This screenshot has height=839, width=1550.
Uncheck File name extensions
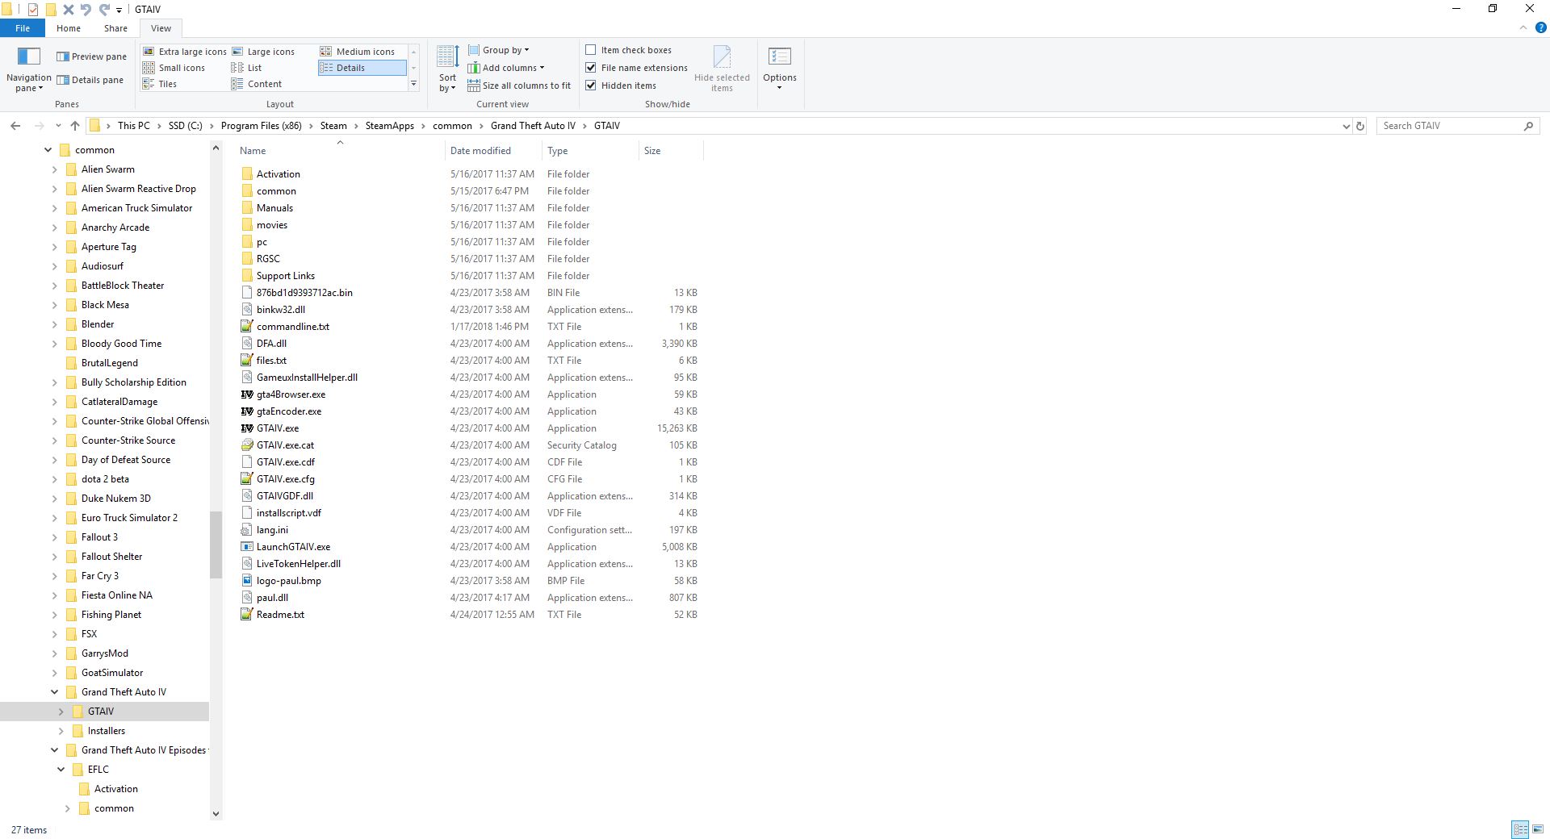coord(591,68)
